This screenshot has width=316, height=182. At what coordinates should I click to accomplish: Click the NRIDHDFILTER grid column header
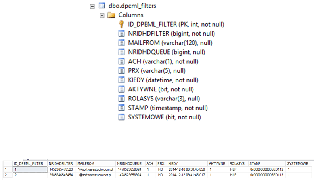click(61, 163)
